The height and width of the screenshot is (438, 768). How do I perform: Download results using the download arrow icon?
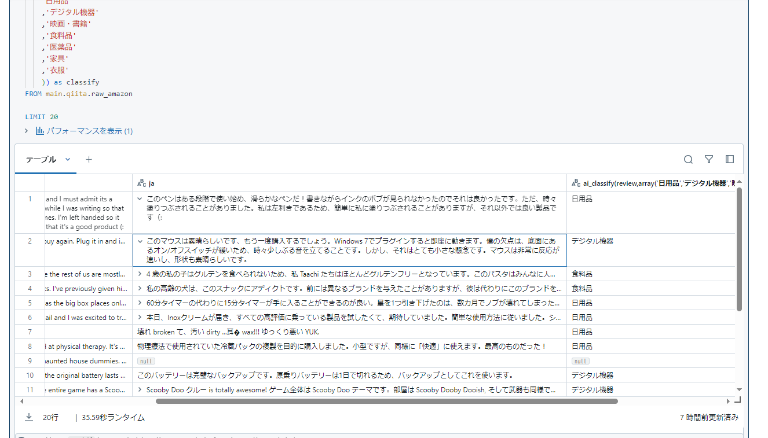point(28,417)
